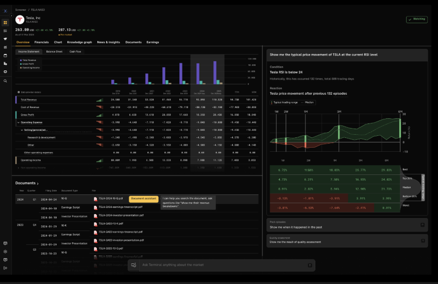Open the list view icon in sidebar
The height and width of the screenshot is (284, 438).
(x=5, y=31)
